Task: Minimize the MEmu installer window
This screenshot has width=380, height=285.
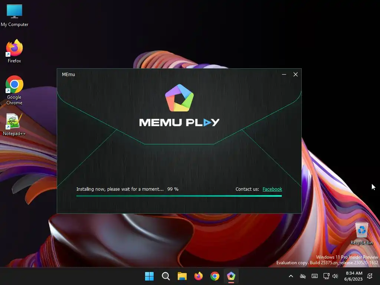Action: point(284,74)
